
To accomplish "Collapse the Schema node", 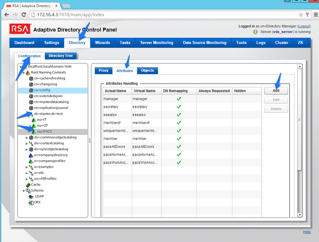I will pyautogui.click(x=24, y=191).
